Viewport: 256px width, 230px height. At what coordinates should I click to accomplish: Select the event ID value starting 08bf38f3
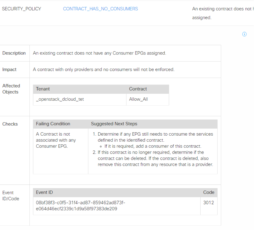coord(80,206)
